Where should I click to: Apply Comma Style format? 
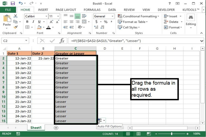click(x=112, y=22)
